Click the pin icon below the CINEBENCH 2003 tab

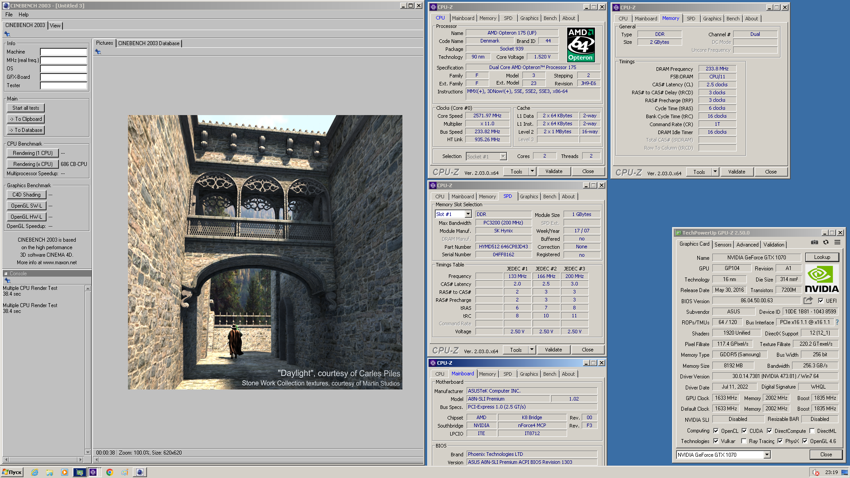coord(7,34)
